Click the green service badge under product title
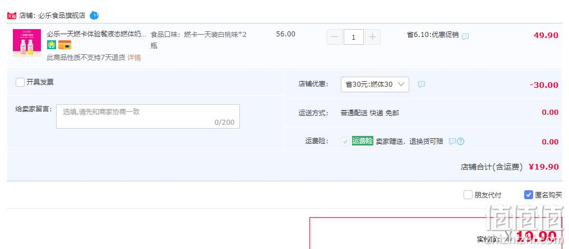 52,45
